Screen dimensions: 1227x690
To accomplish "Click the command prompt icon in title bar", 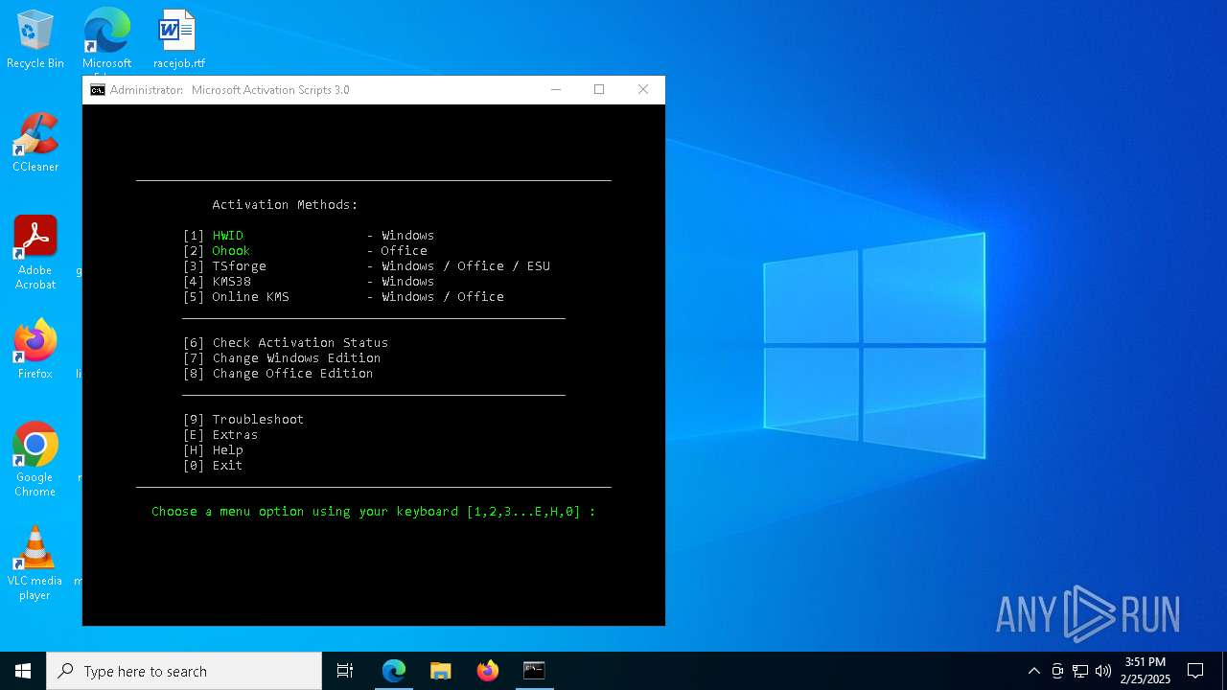I will [98, 90].
